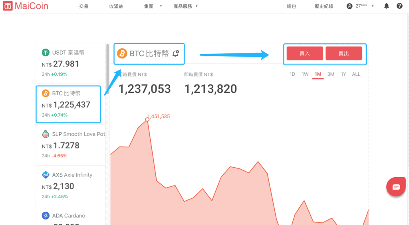The width and height of the screenshot is (409, 225).
Task: Select AXS Axie Infinity row
Action: click(x=70, y=186)
